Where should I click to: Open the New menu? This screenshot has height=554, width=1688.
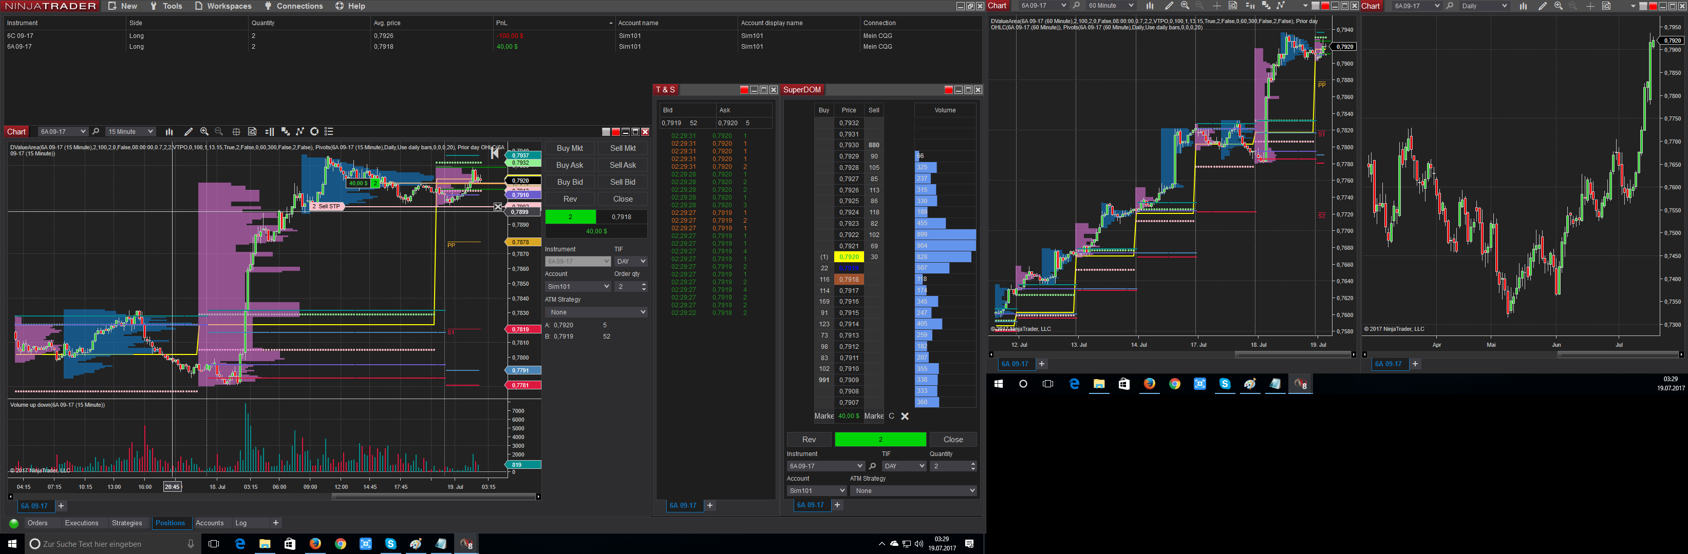coord(123,6)
